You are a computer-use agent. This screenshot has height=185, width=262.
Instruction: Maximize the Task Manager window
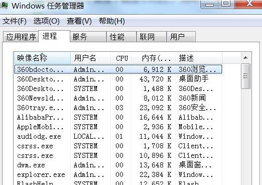pos(226,4)
